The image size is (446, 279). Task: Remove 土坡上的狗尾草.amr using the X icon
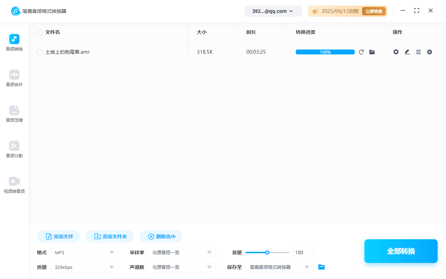point(430,52)
